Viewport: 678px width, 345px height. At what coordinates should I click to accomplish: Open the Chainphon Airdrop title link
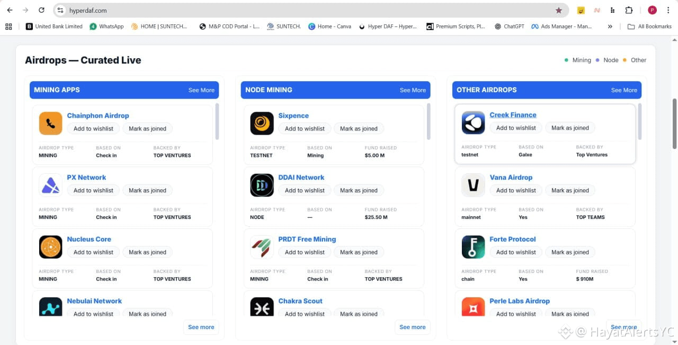pos(98,116)
